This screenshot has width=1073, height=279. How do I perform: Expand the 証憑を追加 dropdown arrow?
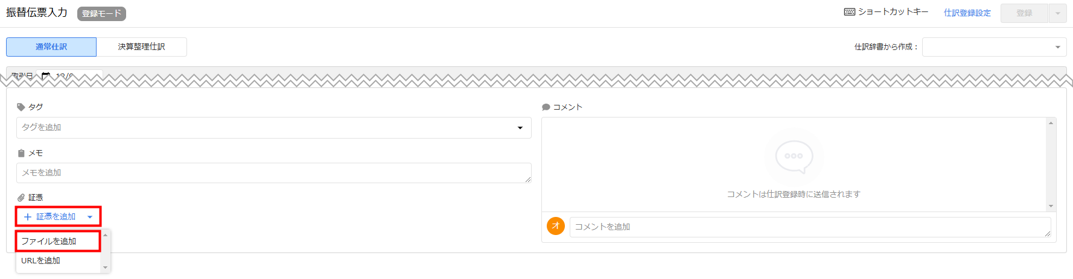[x=90, y=217]
